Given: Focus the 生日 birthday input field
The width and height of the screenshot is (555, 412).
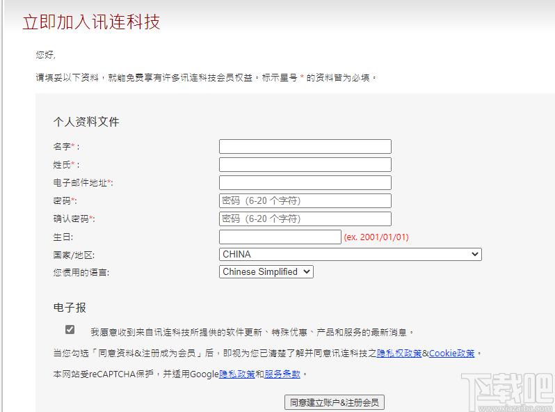Looking at the screenshot, I should coord(280,237).
